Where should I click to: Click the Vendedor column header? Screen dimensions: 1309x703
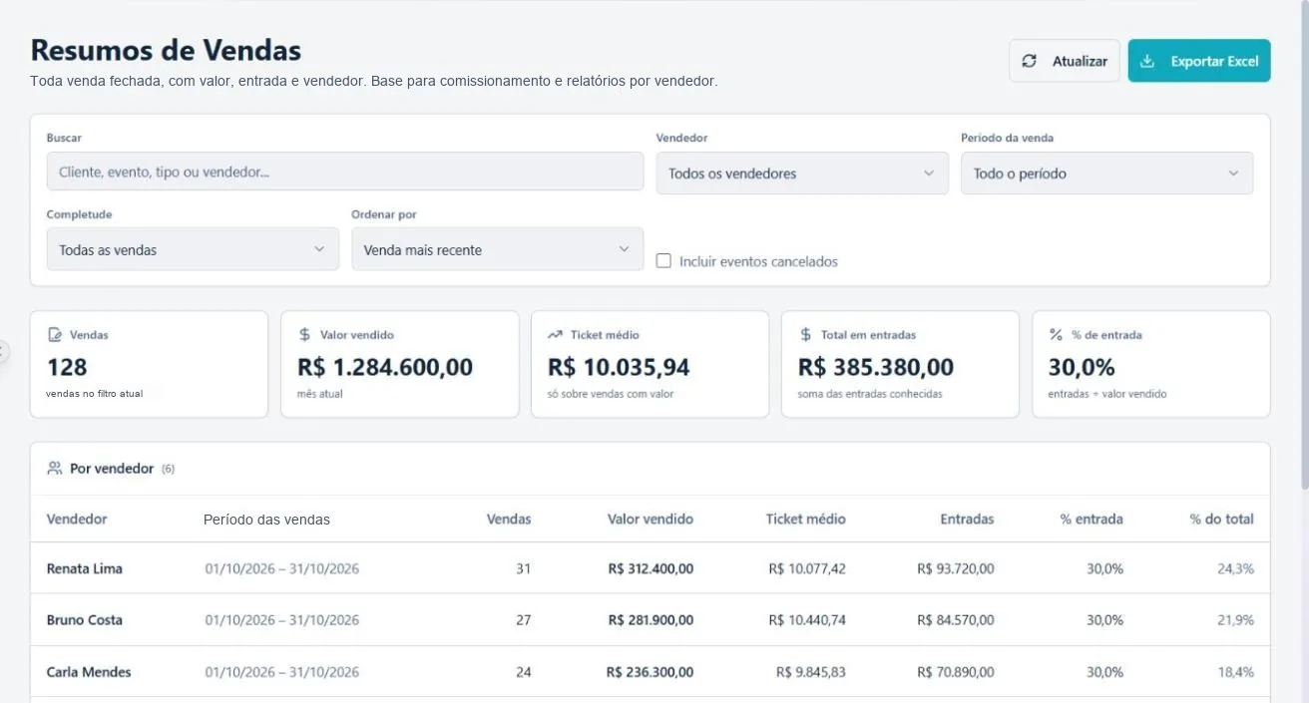tap(77, 519)
